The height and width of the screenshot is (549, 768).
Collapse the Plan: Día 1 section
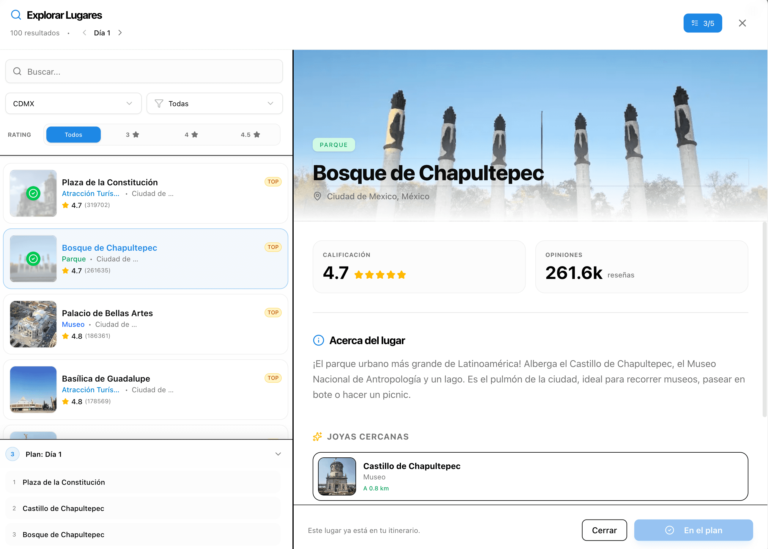tap(278, 454)
